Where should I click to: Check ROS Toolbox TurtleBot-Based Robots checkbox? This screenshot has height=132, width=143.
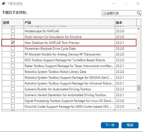(x=13, y=60)
